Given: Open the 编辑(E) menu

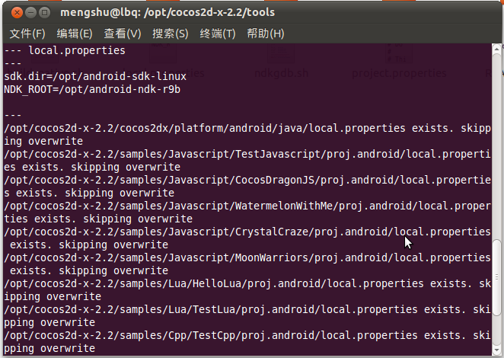Looking at the screenshot, I should [x=75, y=34].
